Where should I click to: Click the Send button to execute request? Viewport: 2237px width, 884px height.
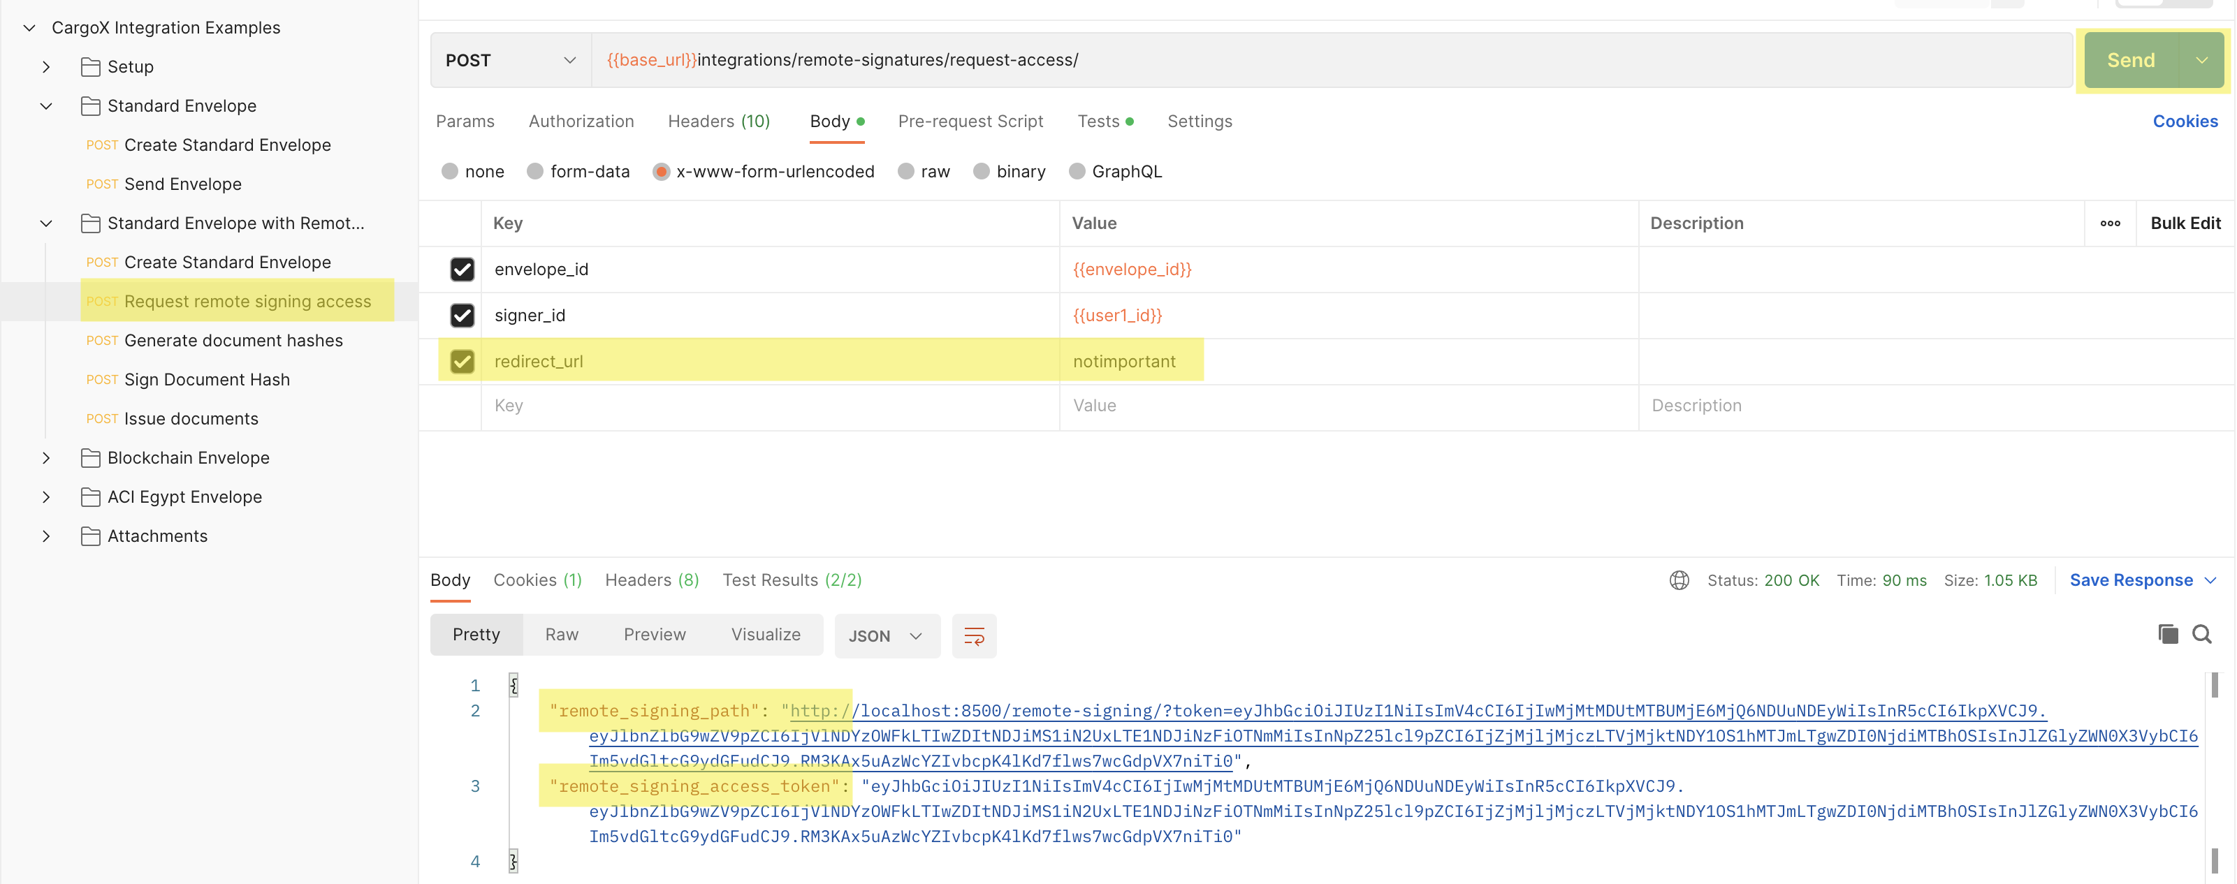click(x=2132, y=60)
